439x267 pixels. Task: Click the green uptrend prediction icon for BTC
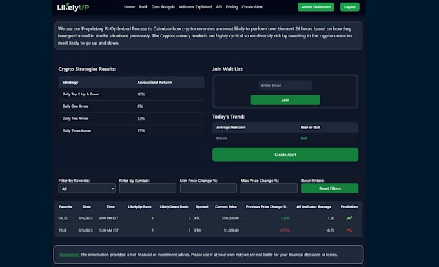pos(349,218)
